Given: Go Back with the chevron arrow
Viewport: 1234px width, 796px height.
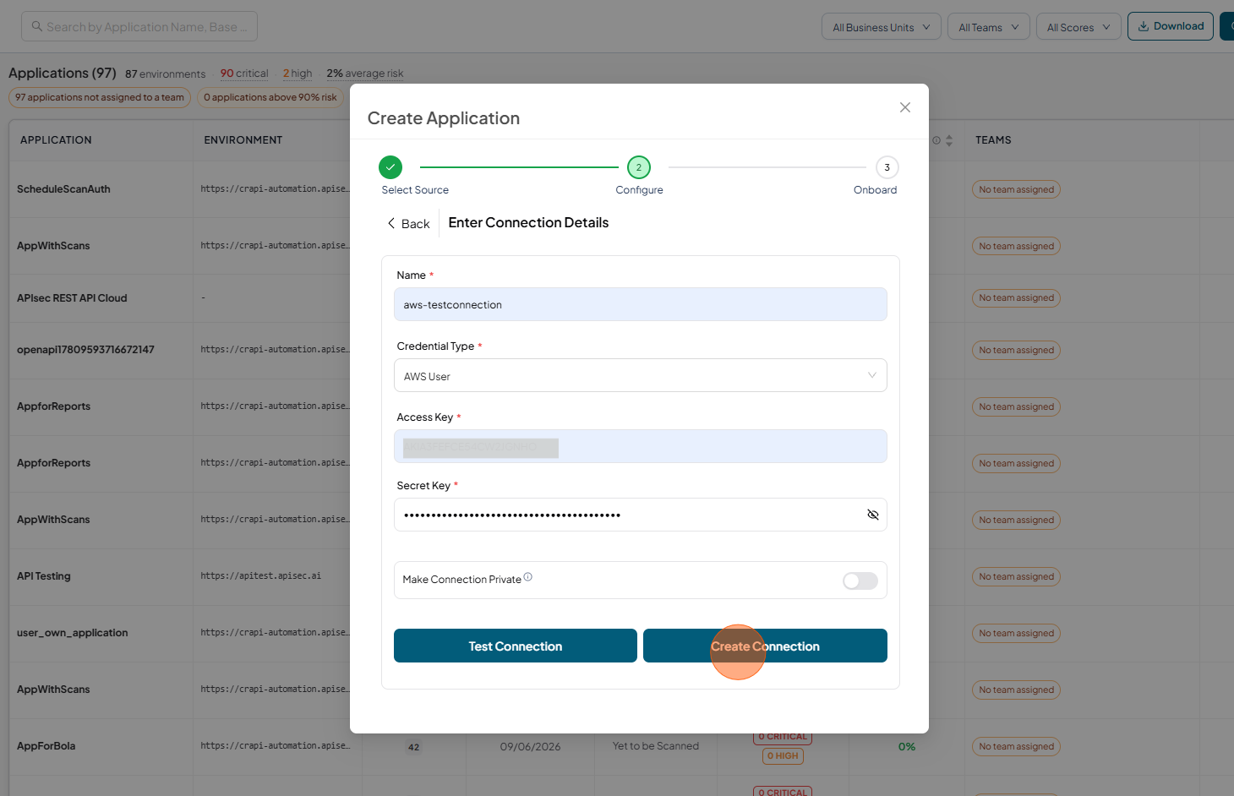Looking at the screenshot, I should pyautogui.click(x=391, y=223).
